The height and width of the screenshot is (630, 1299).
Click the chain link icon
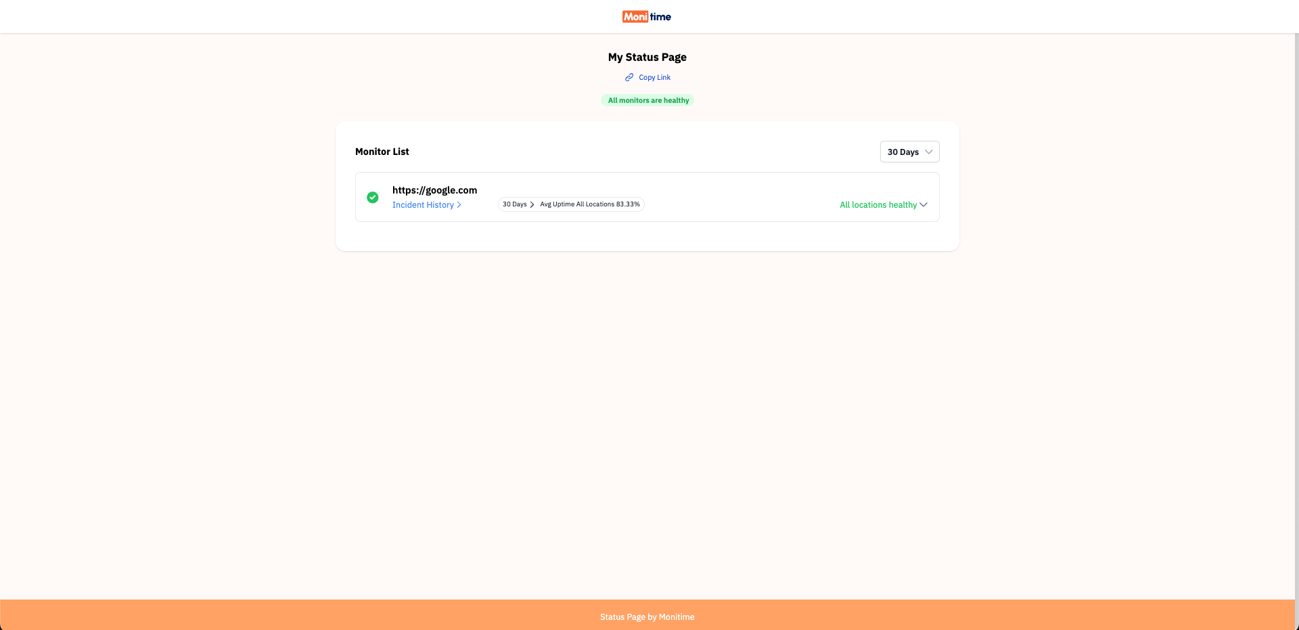click(629, 77)
